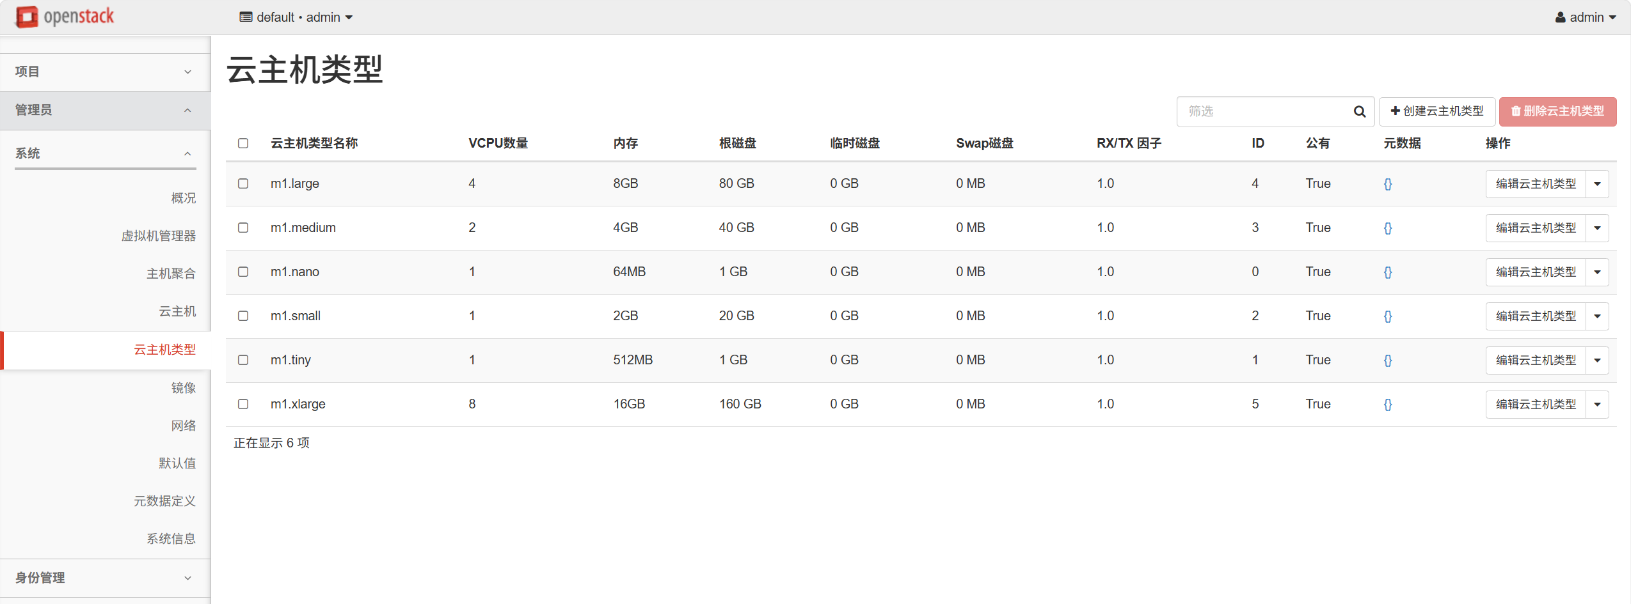Click the ID column header

pos(1258,143)
